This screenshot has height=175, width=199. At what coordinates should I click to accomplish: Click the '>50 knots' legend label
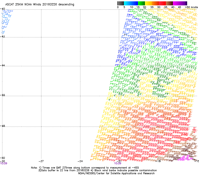click(191, 7)
